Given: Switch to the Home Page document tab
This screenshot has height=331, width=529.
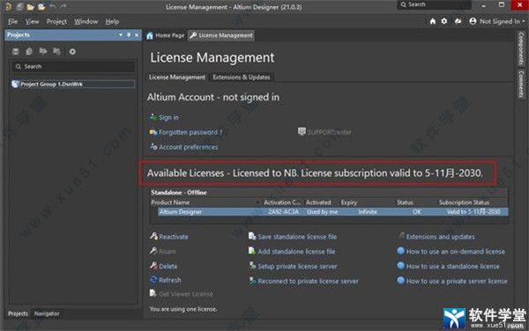Looking at the screenshot, I should [166, 35].
